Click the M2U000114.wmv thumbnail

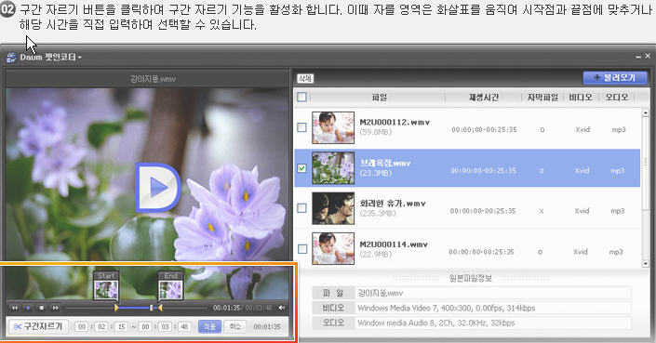(333, 249)
